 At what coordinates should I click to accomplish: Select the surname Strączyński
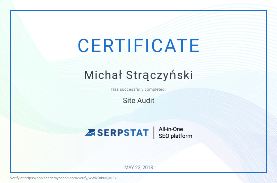[159, 75]
